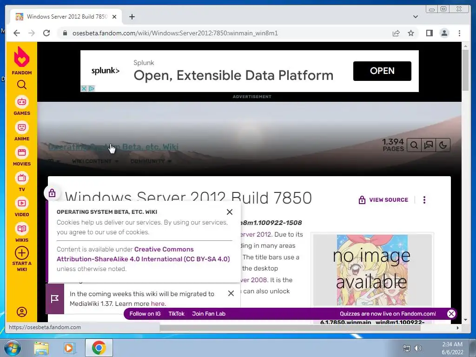The image size is (476, 357).
Task: Click the Chrome taskbar icon
Action: point(99,348)
